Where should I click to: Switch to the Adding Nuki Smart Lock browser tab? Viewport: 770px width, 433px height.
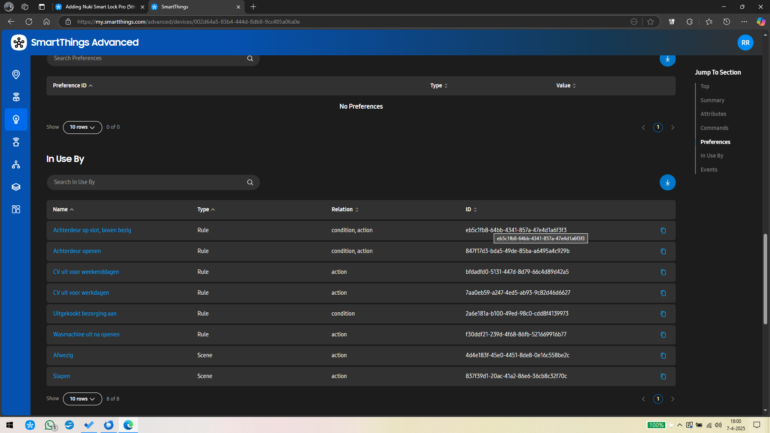tap(100, 7)
